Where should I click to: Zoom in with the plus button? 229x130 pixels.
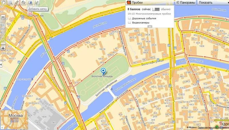[x=3, y=48]
